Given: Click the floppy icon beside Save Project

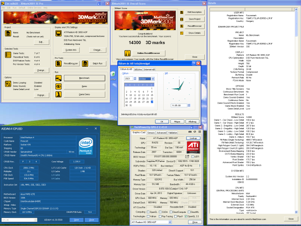Looking at the screenshot, I should click(x=182, y=19).
